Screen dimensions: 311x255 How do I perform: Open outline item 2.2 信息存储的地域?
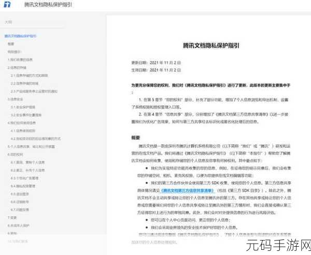point(24,84)
